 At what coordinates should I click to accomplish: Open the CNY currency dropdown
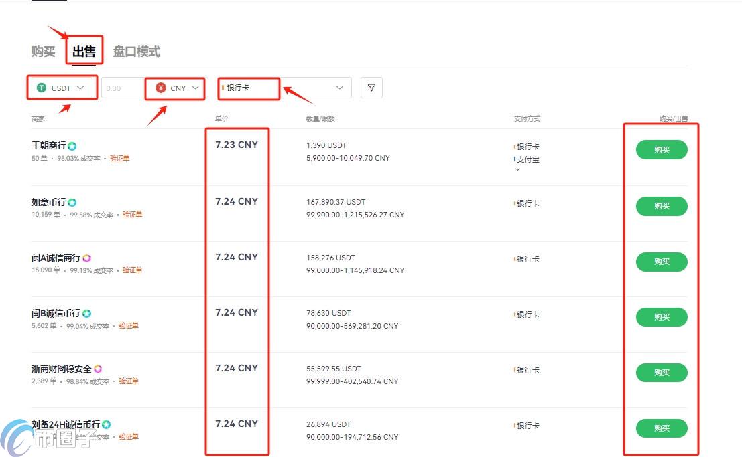(178, 88)
